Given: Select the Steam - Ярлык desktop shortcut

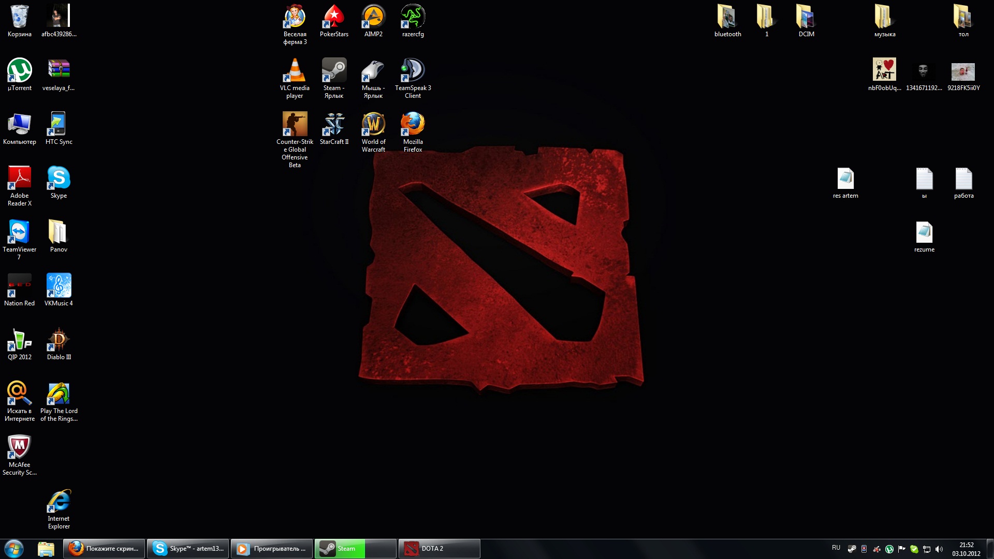Looking at the screenshot, I should (334, 78).
